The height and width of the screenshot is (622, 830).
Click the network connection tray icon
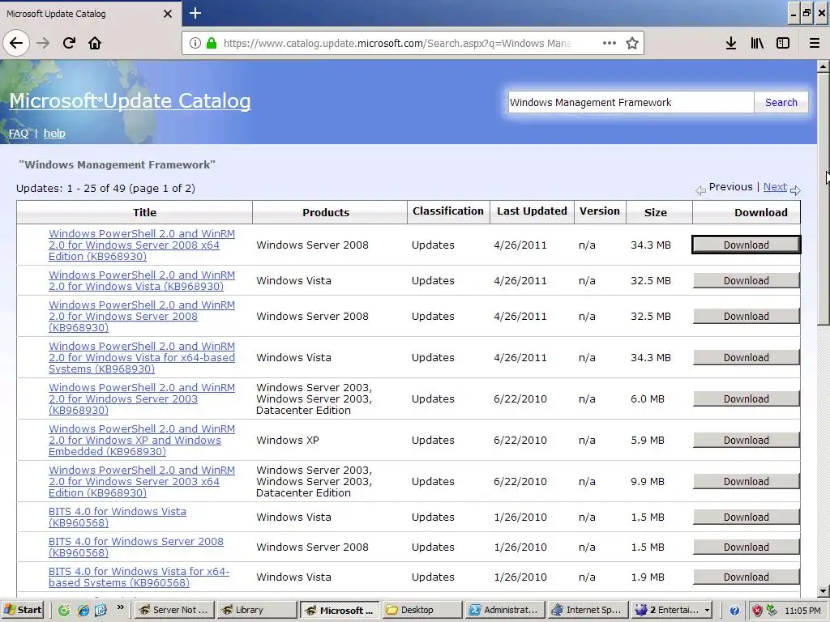click(x=772, y=610)
